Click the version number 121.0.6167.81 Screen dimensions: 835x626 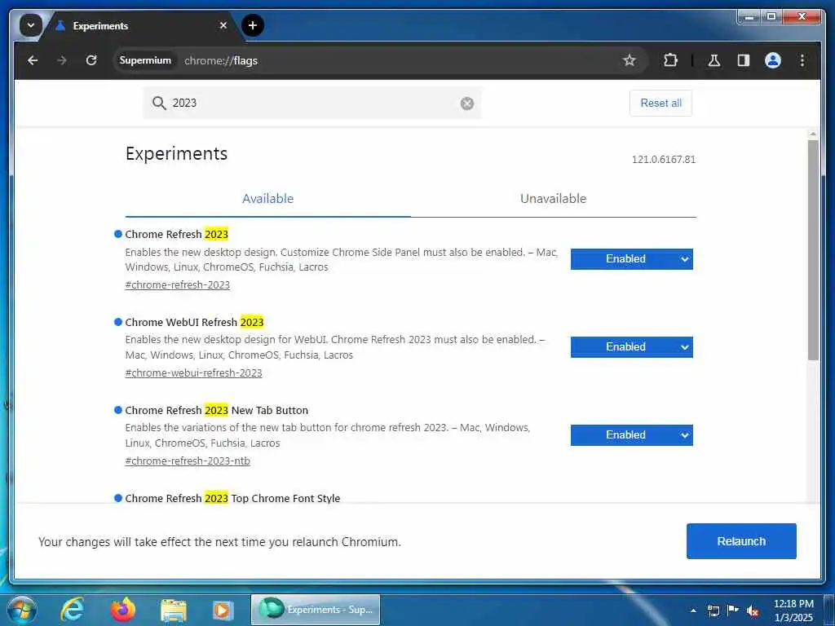(x=664, y=160)
